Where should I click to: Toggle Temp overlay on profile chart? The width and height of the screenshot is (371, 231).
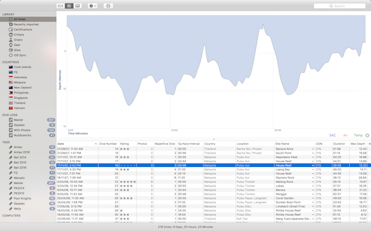(x=358, y=136)
